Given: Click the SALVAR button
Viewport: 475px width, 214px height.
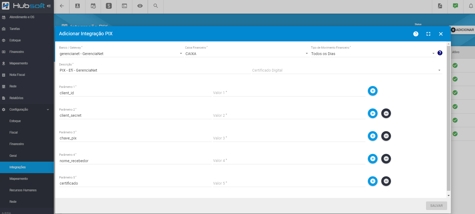Looking at the screenshot, I should [436, 206].
